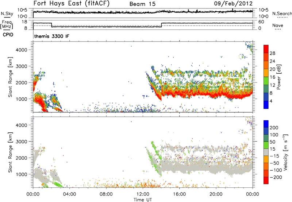The width and height of the screenshot is (292, 202).
Task: Click 'Slant Range [km]' label of velocity panel
Action: click(x=10, y=152)
